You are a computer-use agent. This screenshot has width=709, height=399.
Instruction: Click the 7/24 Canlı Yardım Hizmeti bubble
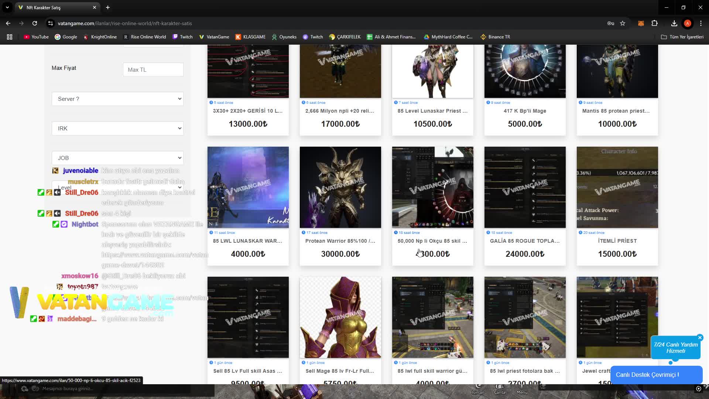(x=676, y=348)
